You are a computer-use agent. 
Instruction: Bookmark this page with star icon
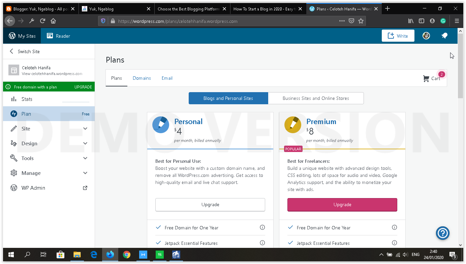coord(361,21)
